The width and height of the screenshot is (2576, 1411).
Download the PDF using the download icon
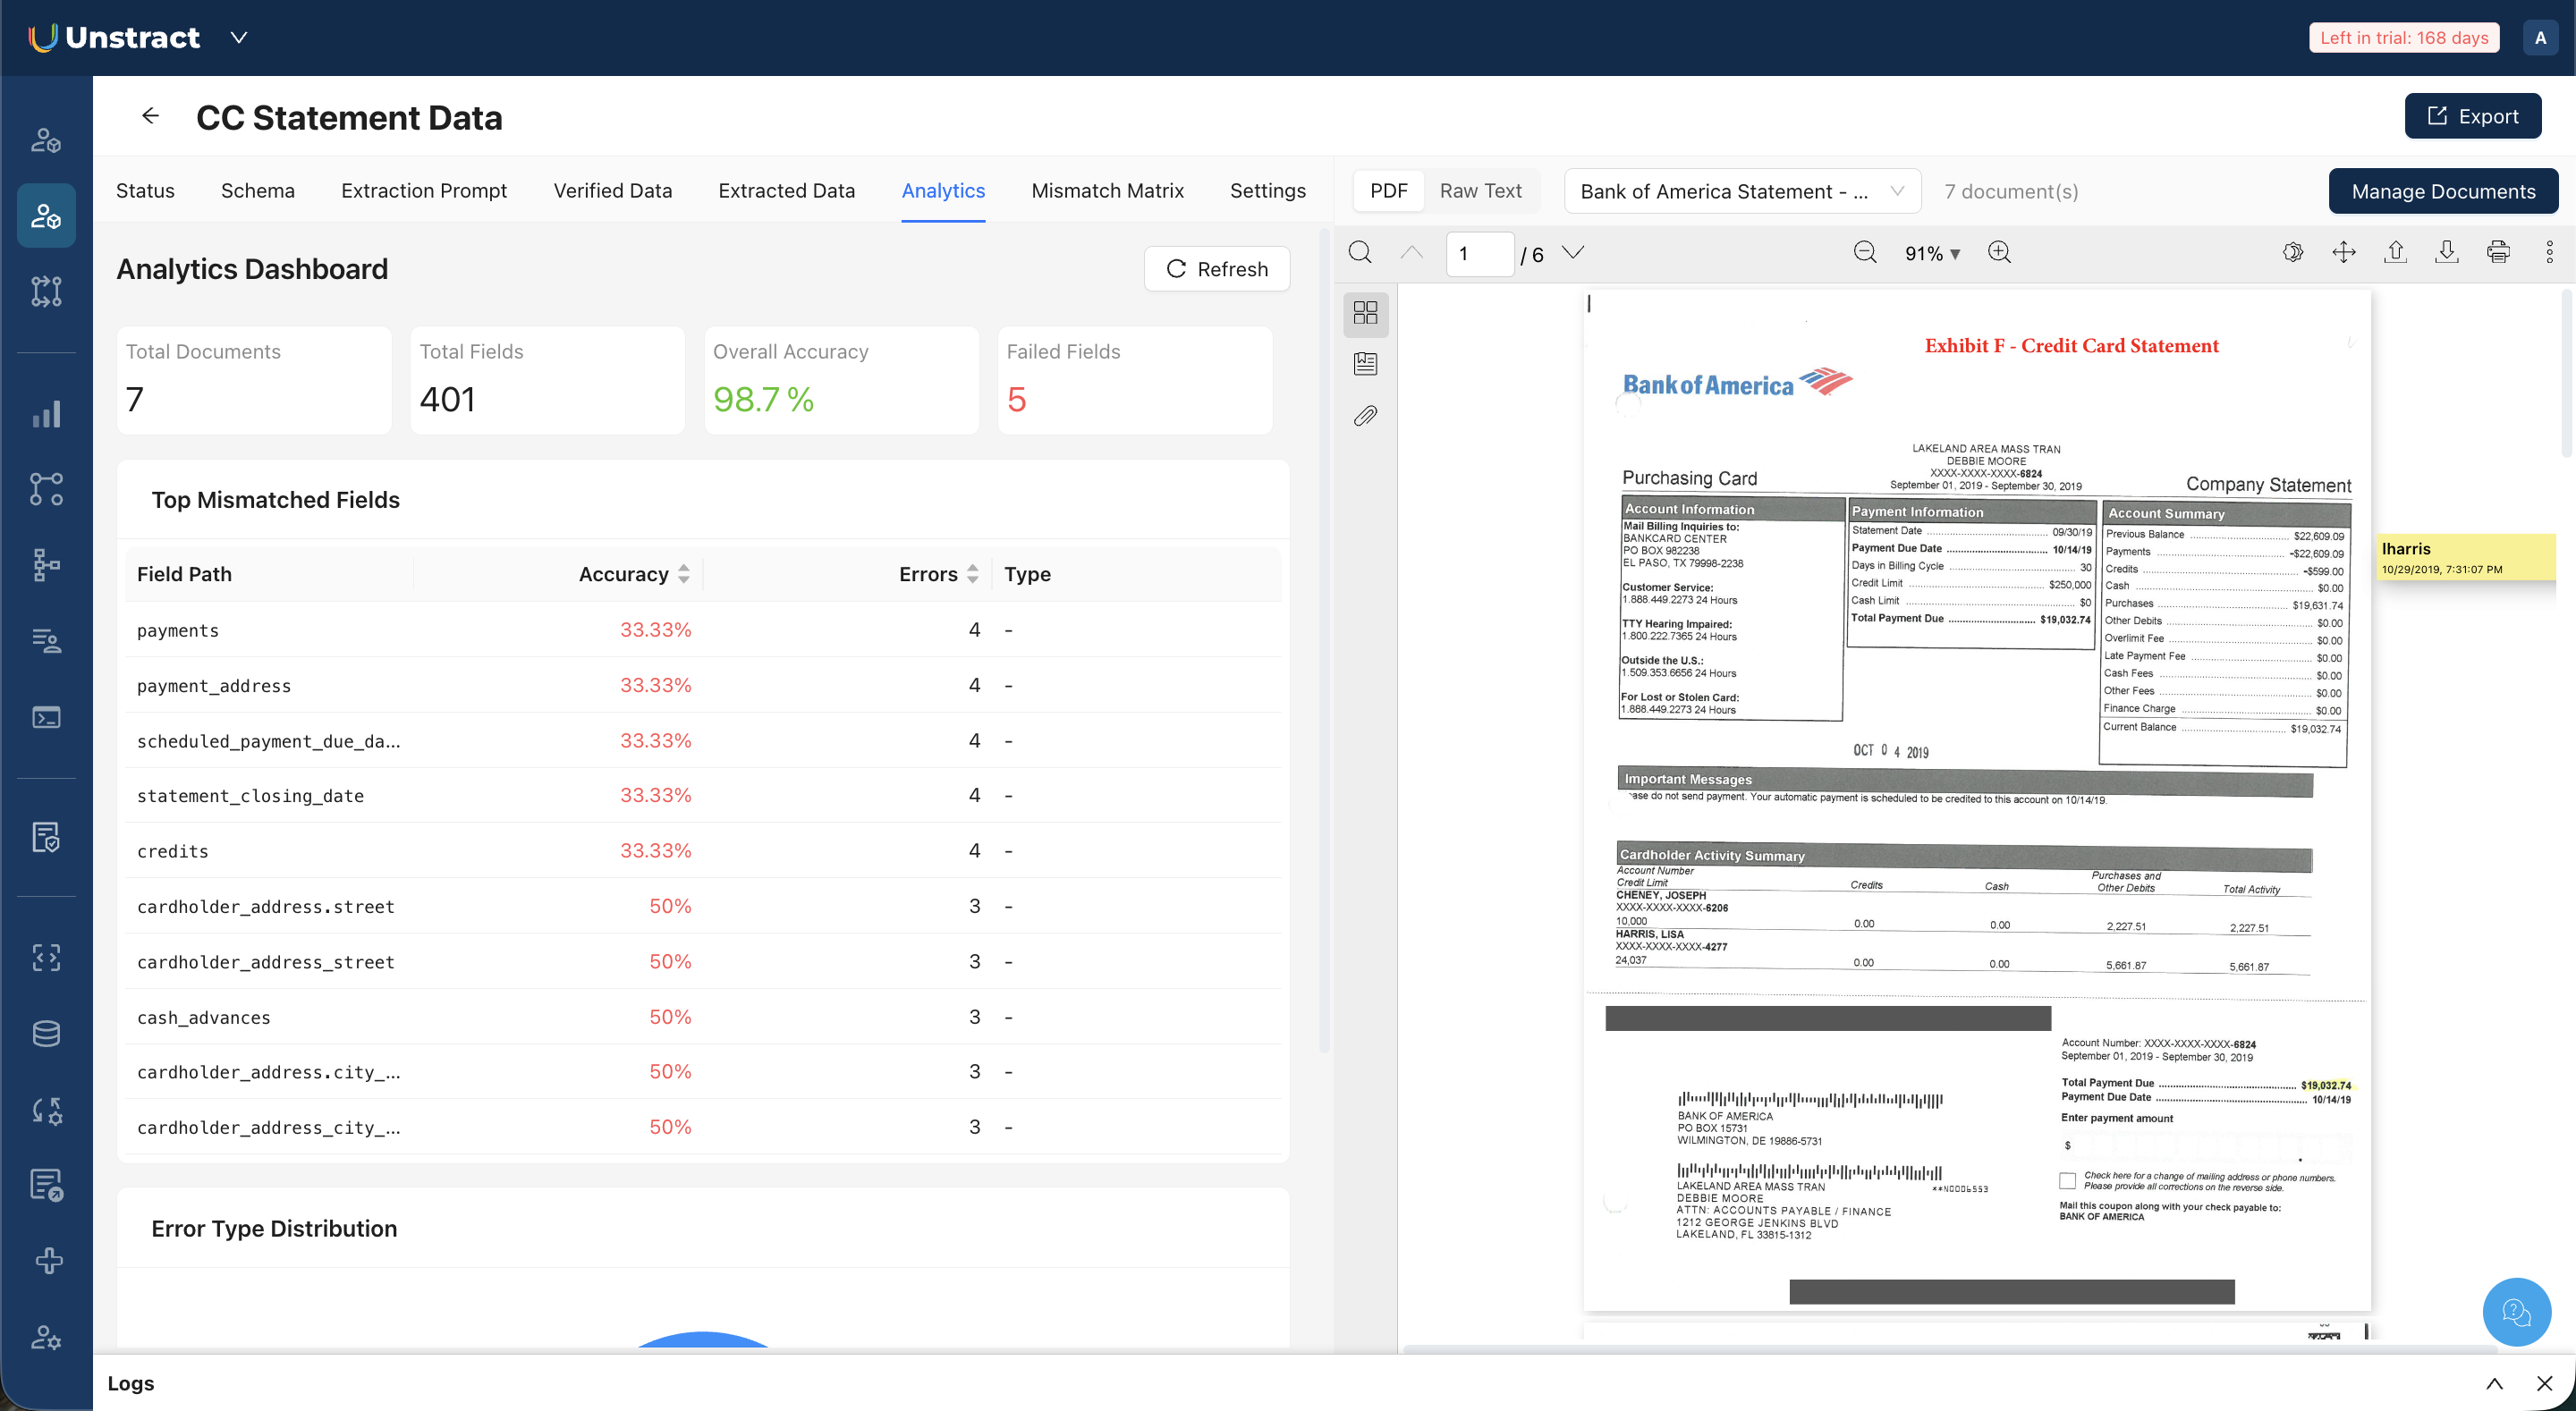coord(2446,253)
